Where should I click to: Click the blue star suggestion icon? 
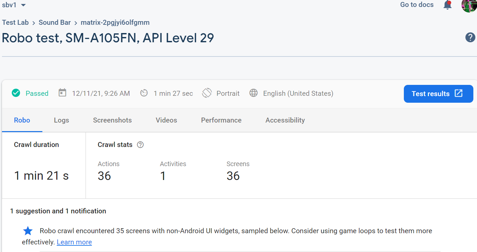[27, 231]
